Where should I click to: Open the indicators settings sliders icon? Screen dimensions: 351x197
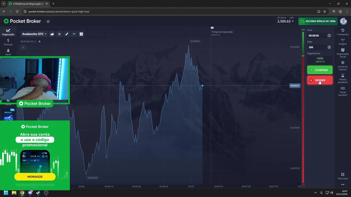[59, 34]
